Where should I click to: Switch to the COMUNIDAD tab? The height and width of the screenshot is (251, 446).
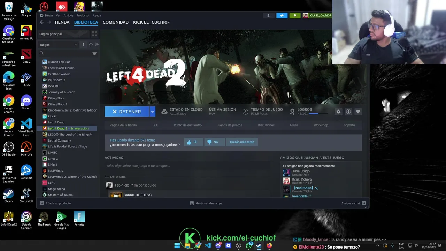[x=115, y=22]
